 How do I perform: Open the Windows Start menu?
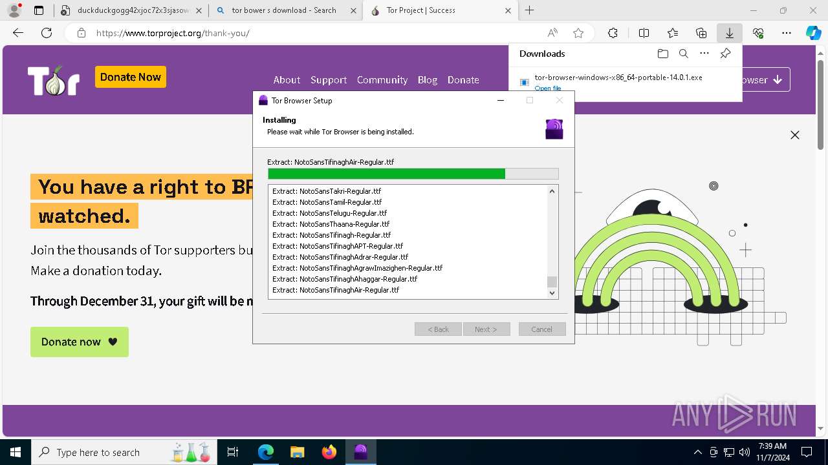(x=16, y=452)
